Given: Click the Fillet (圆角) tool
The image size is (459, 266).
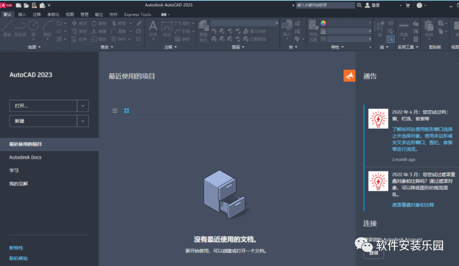Looking at the screenshot, I should point(119,31).
